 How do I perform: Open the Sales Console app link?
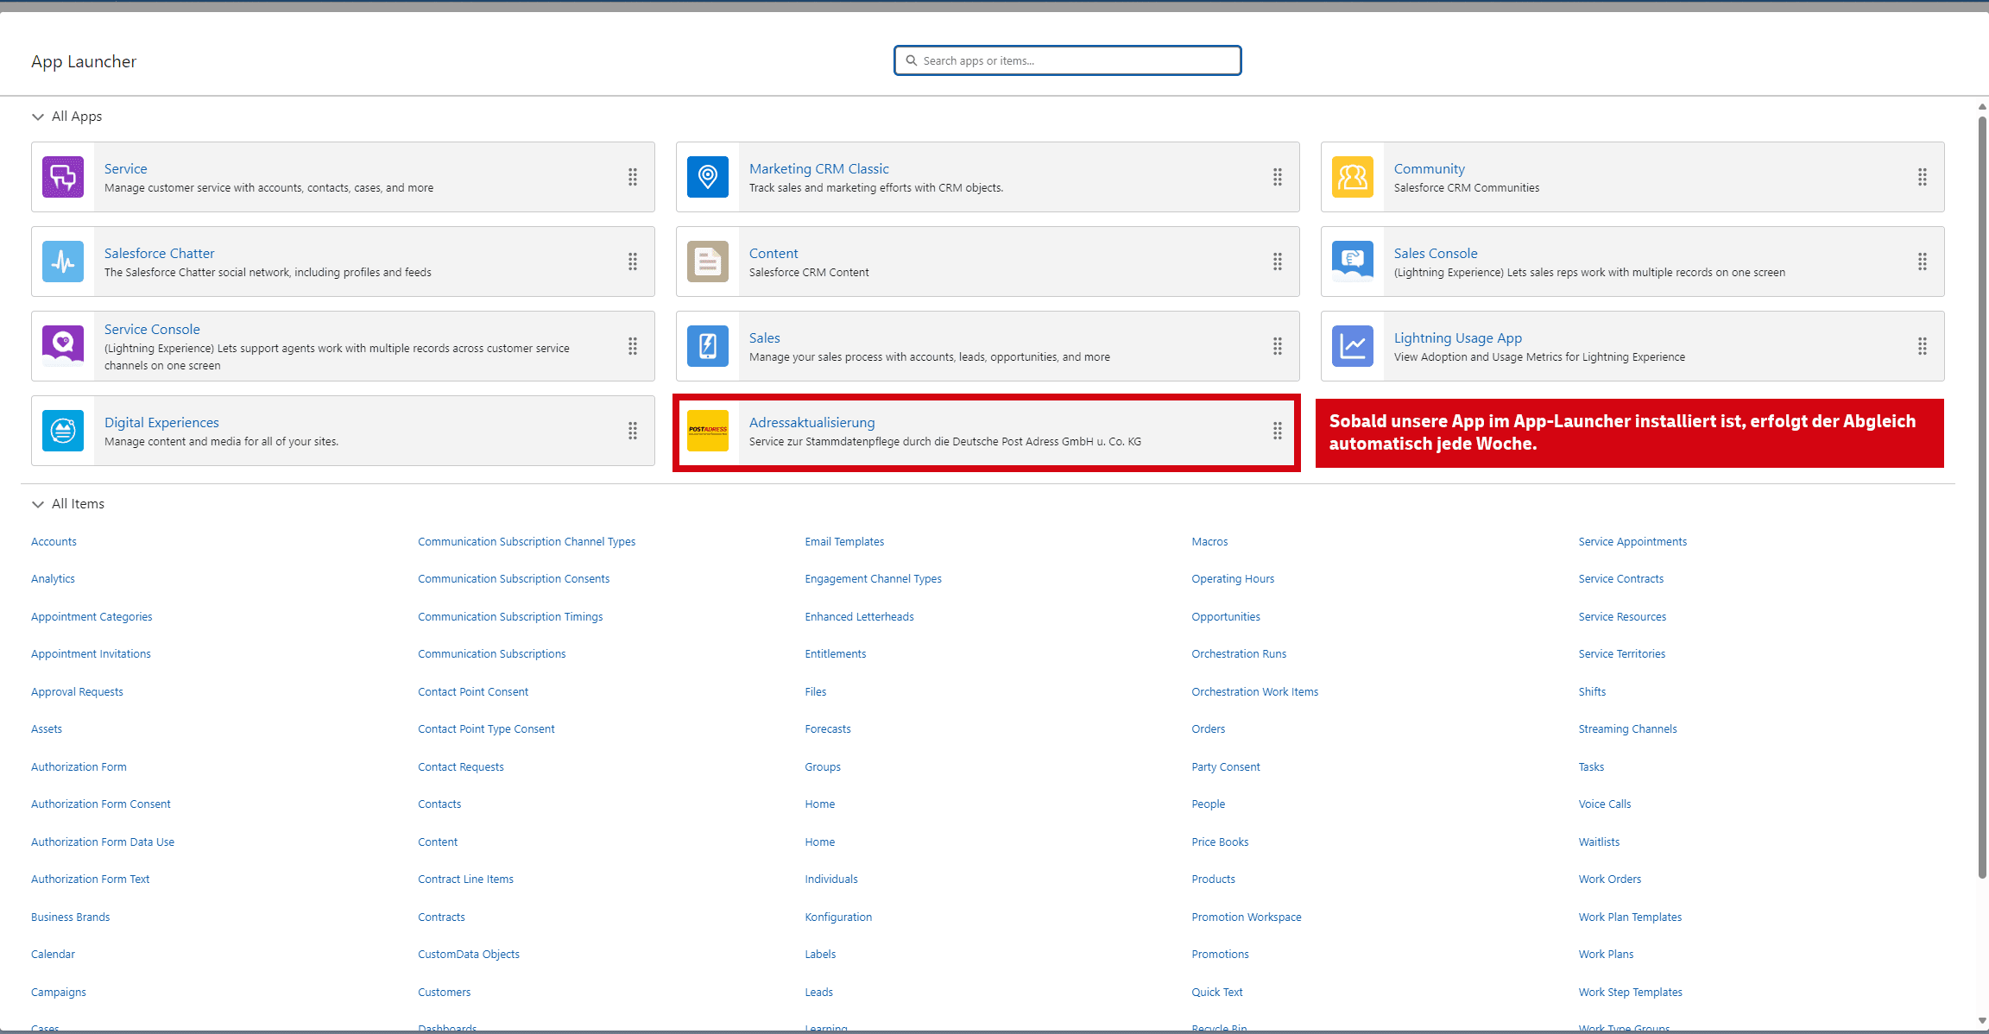click(1436, 253)
